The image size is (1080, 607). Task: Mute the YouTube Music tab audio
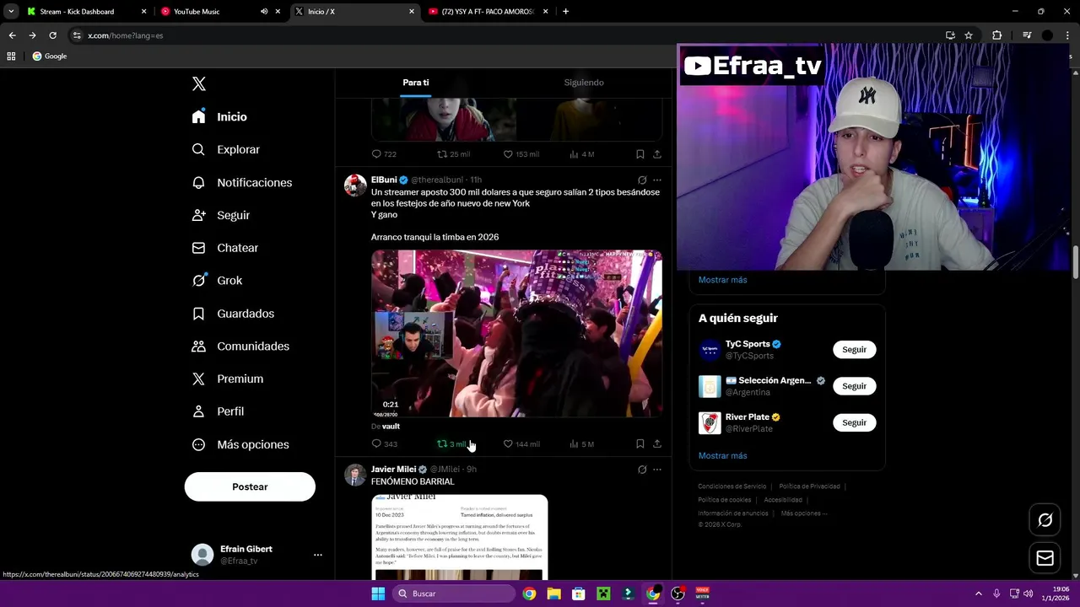pos(264,12)
